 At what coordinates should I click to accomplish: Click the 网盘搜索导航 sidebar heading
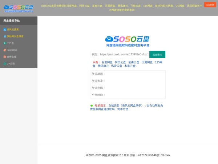[12, 21]
